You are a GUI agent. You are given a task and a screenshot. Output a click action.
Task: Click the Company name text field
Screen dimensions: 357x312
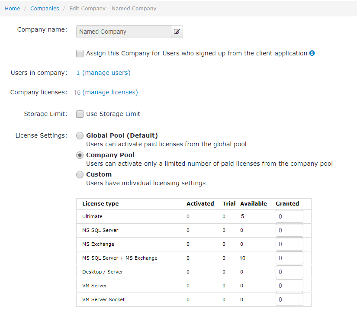pos(124,32)
